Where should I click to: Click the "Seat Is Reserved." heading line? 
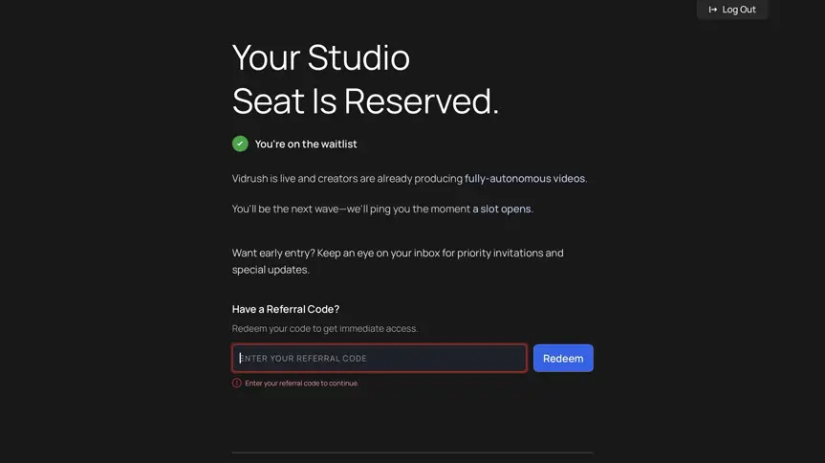[x=365, y=100]
